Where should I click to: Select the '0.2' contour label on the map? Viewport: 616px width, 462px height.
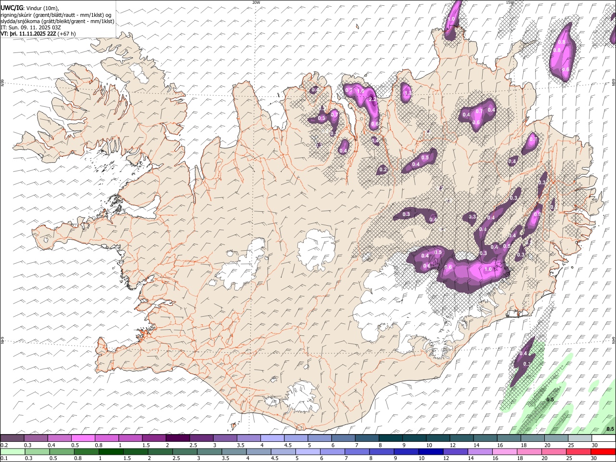[383, 169]
